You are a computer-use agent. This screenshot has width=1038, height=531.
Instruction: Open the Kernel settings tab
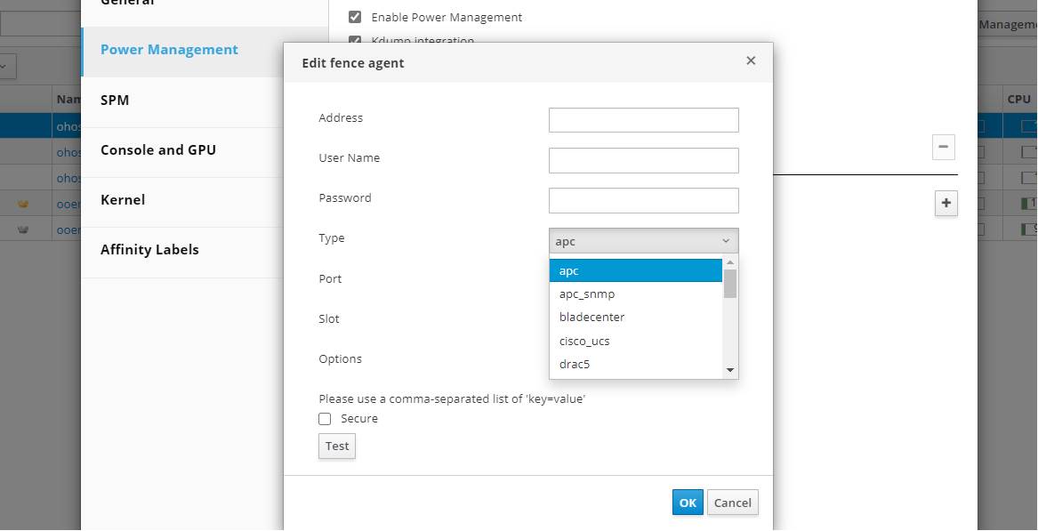123,200
